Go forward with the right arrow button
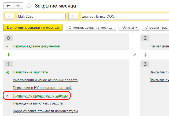 [x=18, y=6]
